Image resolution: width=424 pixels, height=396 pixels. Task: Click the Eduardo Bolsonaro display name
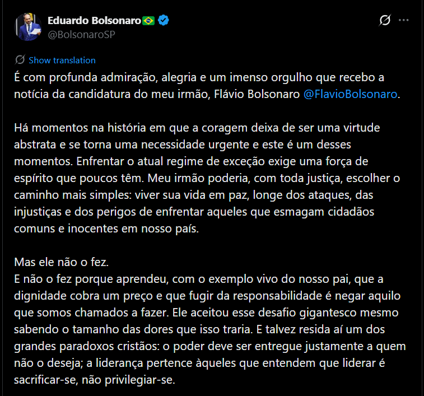(94, 21)
